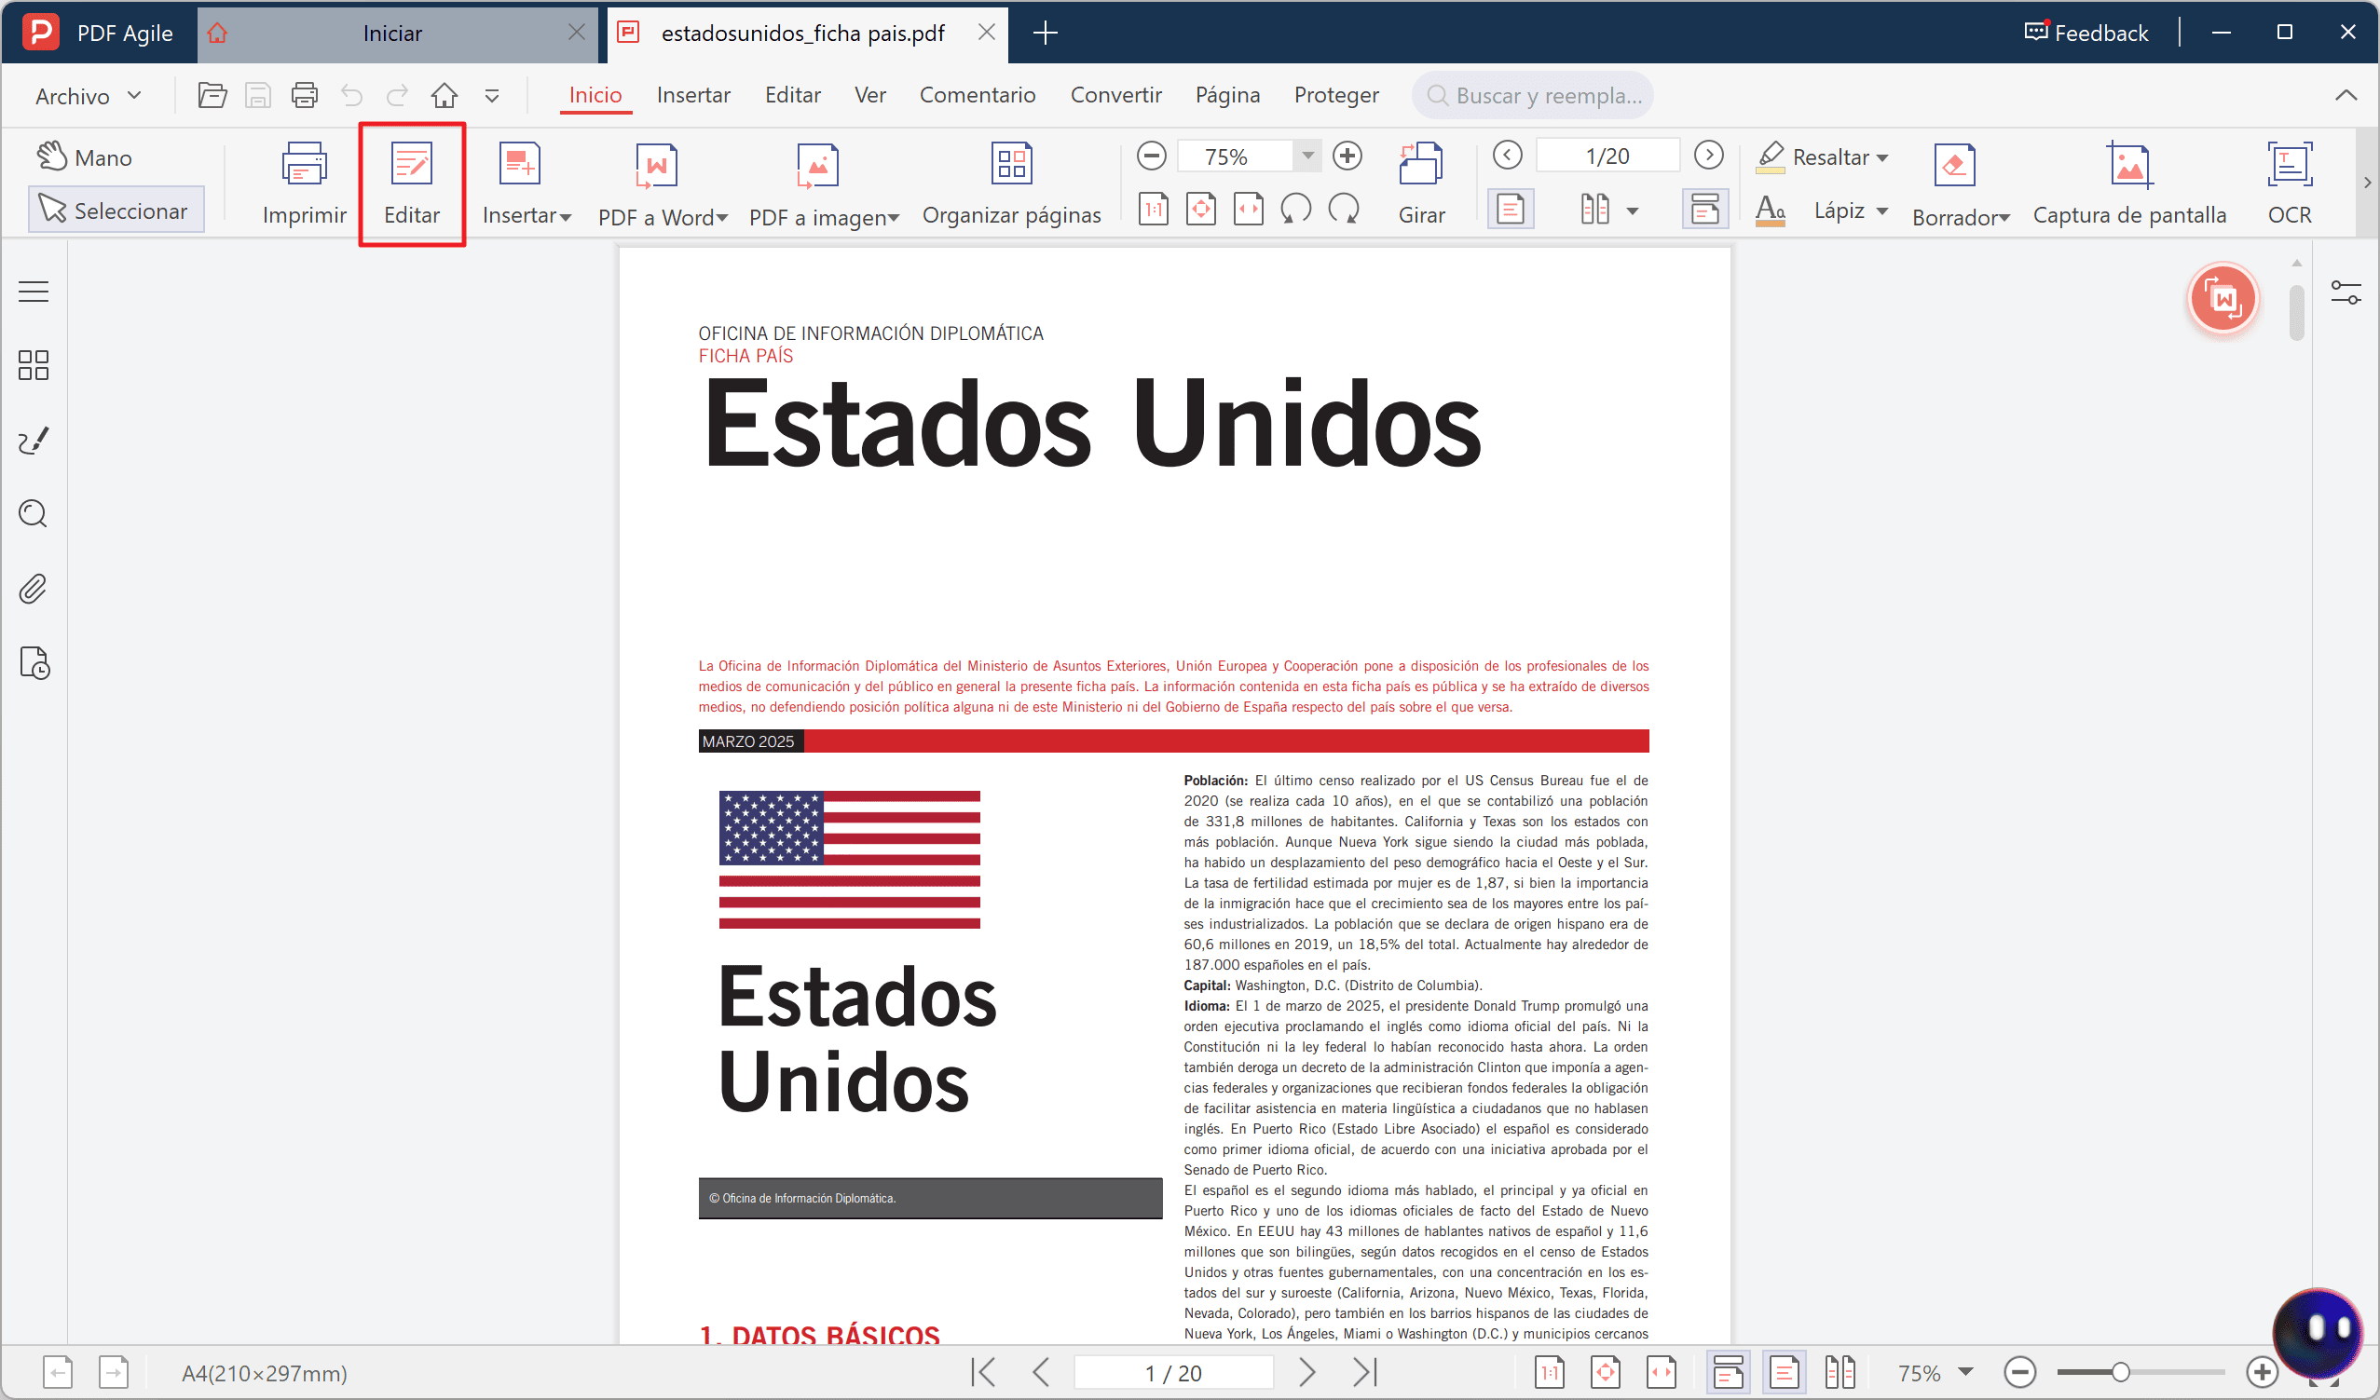Click the Imprimir ribbon button
Viewport: 2380px width, 1400px height.
pos(304,184)
